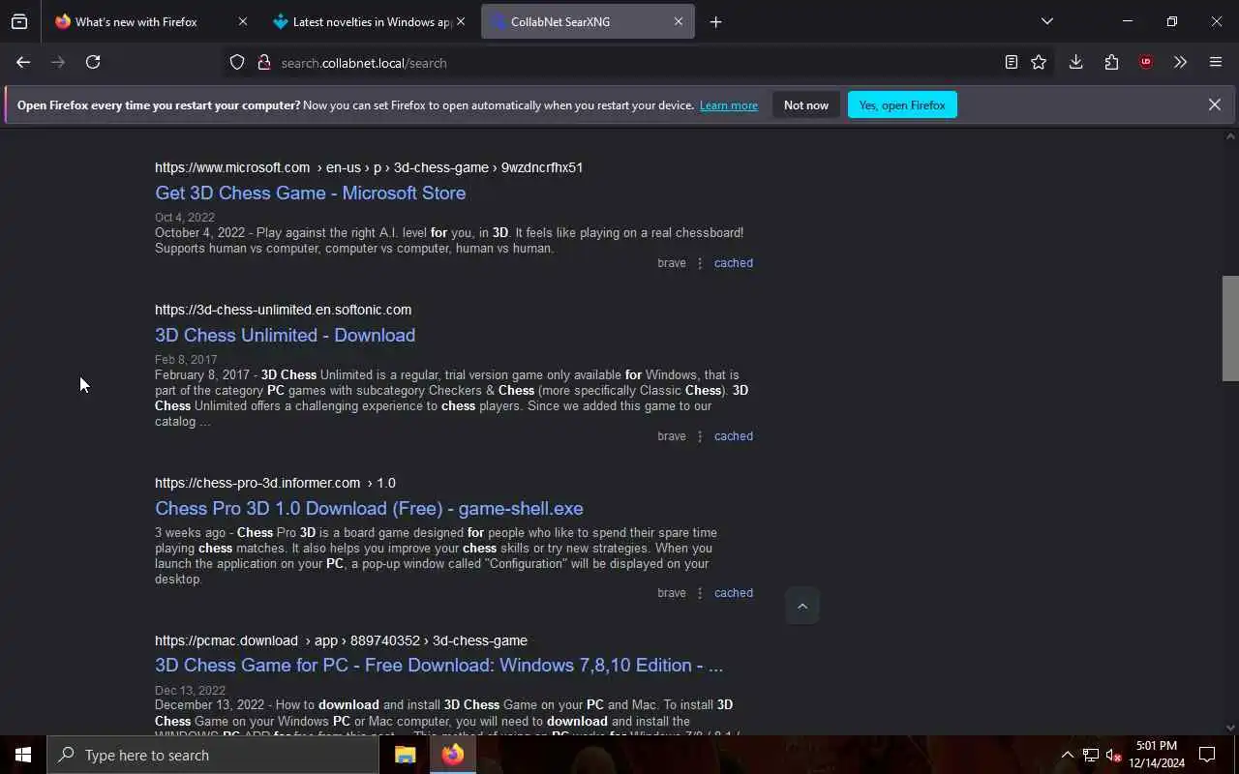View cached 3D Chess Unlimited result
Image resolution: width=1239 pixels, height=774 pixels.
pos(733,436)
